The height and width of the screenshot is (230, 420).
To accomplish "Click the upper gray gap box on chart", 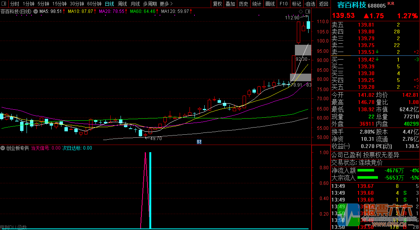I will tap(303, 50).
